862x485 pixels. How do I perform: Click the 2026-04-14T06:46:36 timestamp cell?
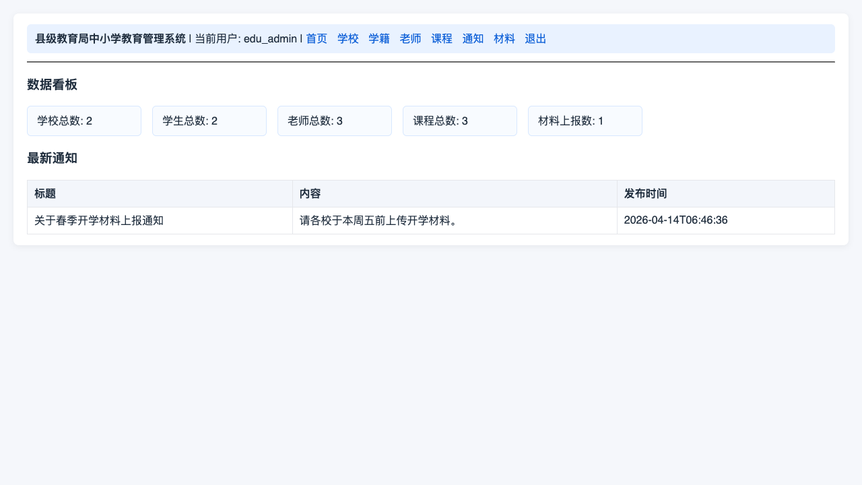726,221
